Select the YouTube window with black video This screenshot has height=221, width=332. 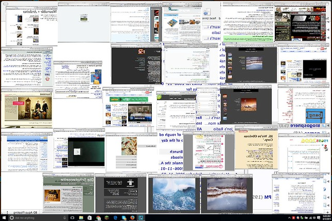coord(303,63)
